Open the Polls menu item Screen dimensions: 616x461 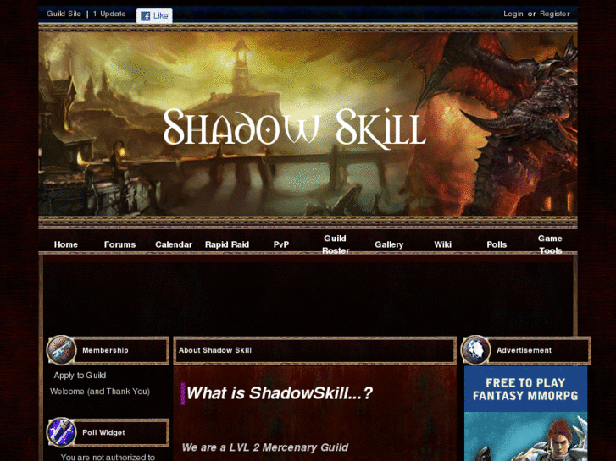click(x=497, y=244)
